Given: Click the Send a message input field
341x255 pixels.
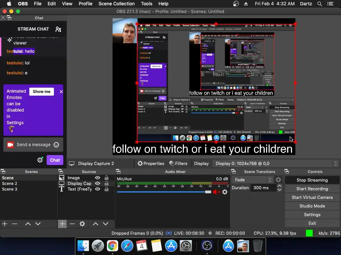Looking at the screenshot, I should pos(34,145).
